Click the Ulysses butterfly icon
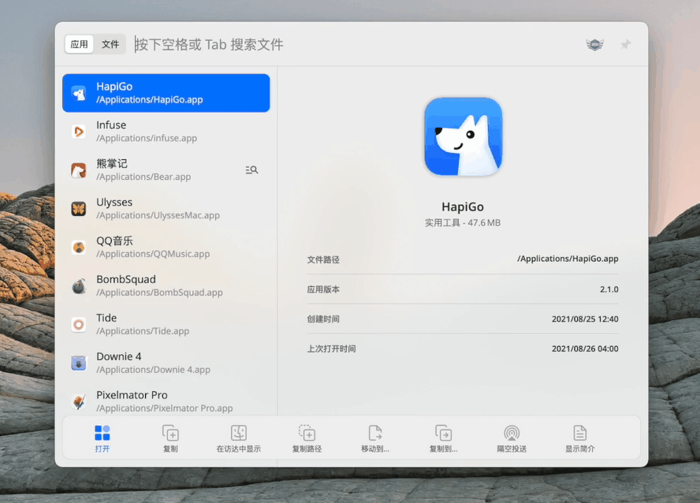700x503 pixels. (x=79, y=208)
